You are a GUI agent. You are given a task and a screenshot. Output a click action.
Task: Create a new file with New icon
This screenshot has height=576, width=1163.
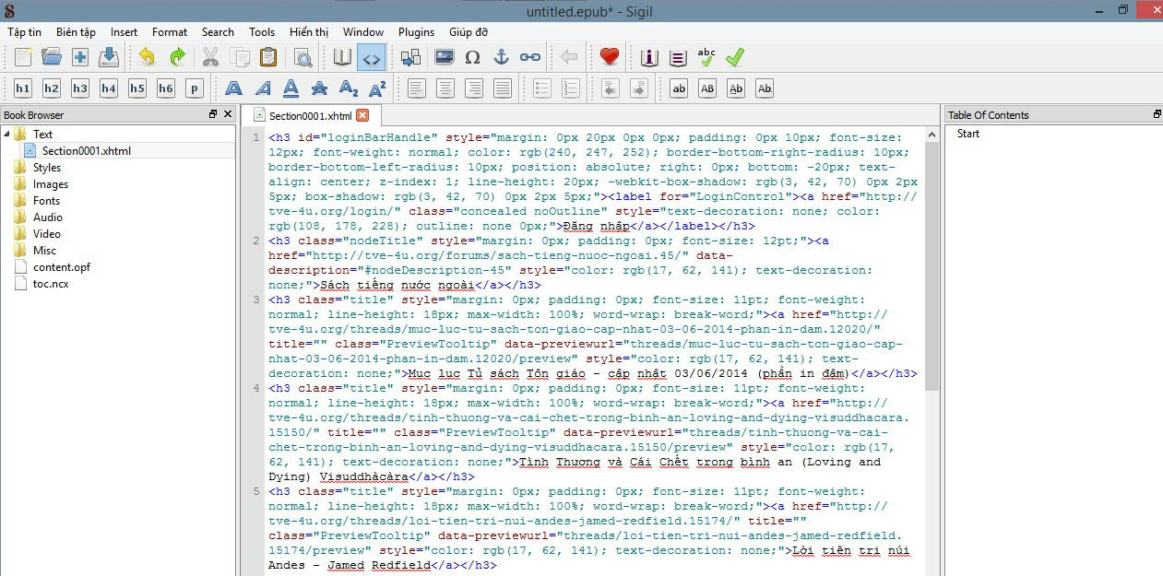(23, 57)
